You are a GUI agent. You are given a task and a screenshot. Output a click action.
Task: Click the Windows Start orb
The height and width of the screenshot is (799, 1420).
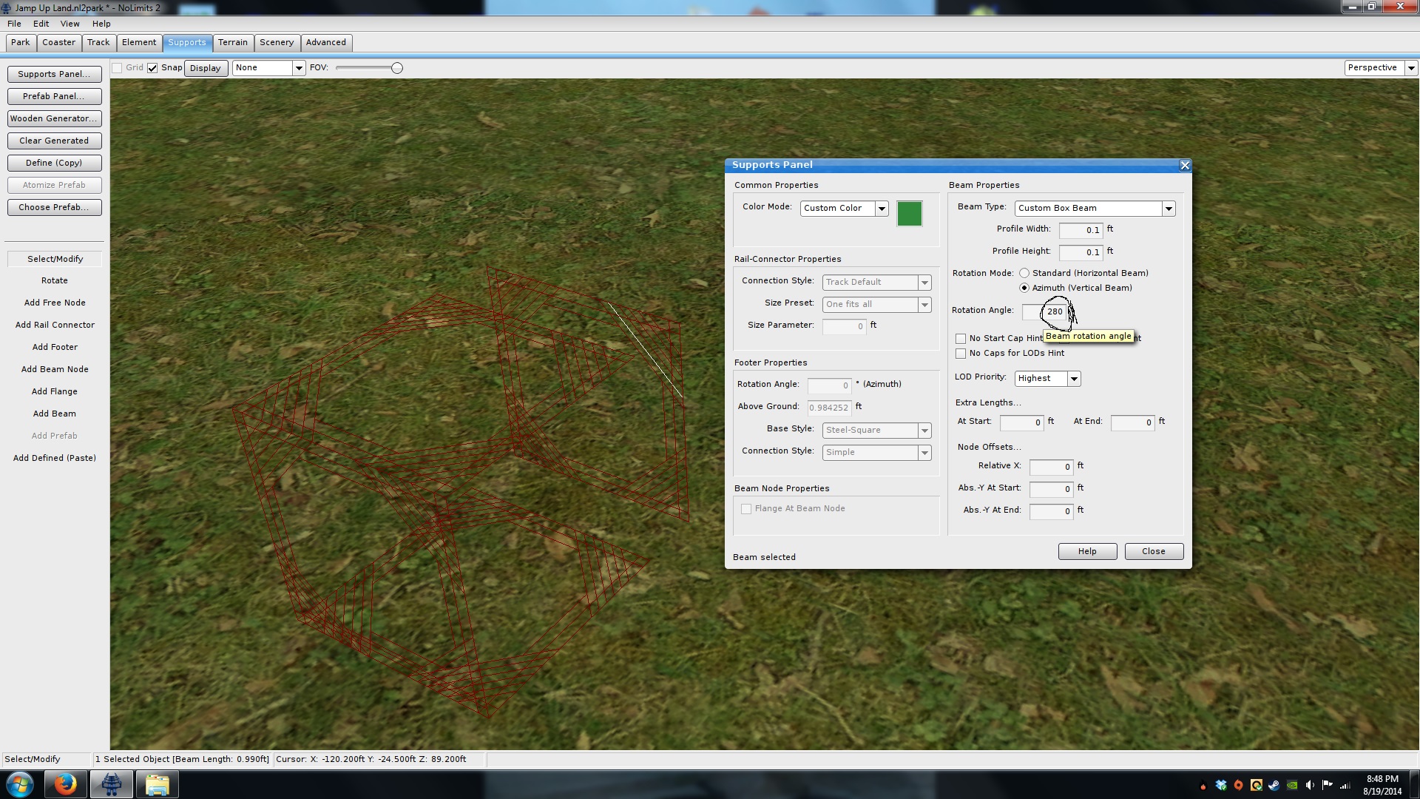20,784
